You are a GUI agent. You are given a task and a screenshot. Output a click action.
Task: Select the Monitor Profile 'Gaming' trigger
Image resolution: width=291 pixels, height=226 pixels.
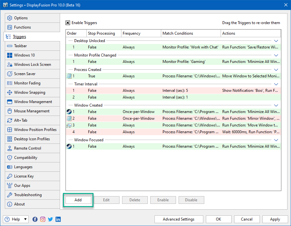click(x=173, y=62)
